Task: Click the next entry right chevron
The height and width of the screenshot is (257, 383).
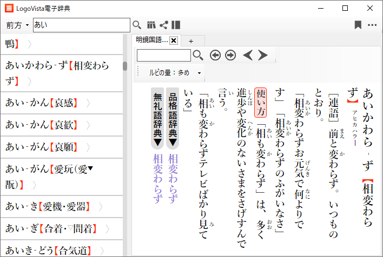Action: [263, 55]
